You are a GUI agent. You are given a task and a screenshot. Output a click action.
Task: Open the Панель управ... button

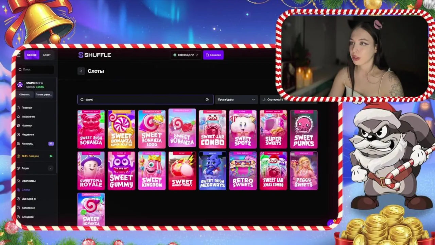44,95
